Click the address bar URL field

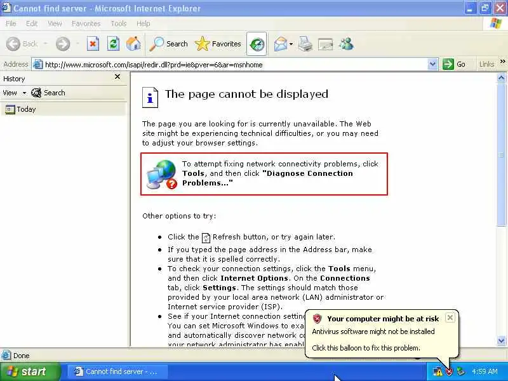[235, 65]
